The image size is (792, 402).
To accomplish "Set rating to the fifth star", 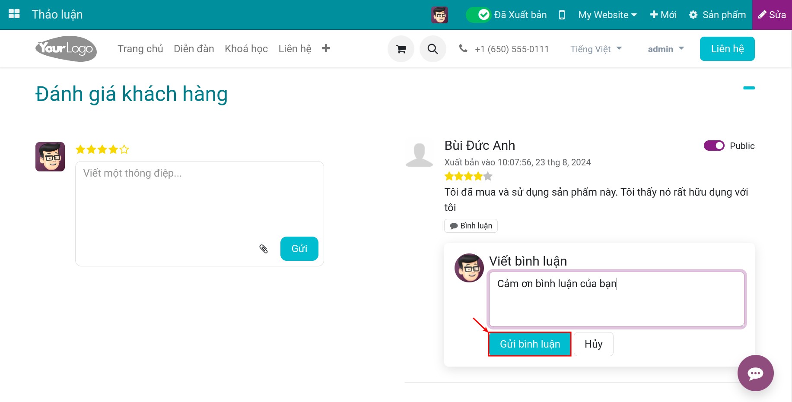I will coord(124,149).
